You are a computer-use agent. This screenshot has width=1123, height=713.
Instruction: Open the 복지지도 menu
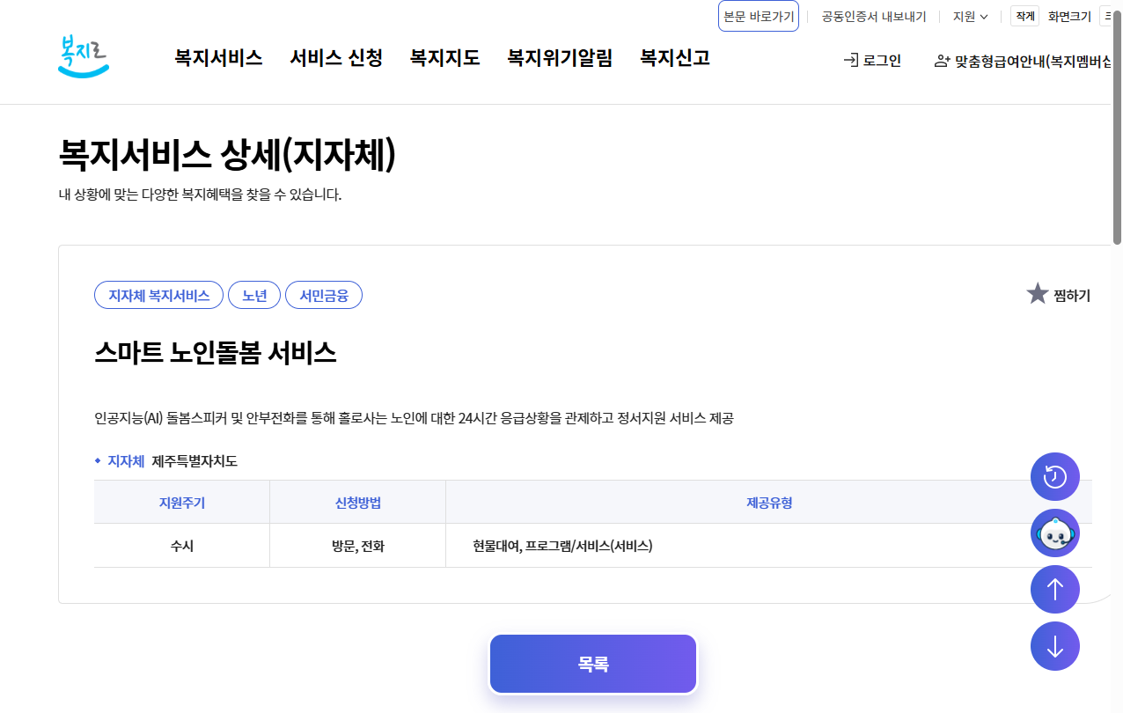click(x=444, y=57)
